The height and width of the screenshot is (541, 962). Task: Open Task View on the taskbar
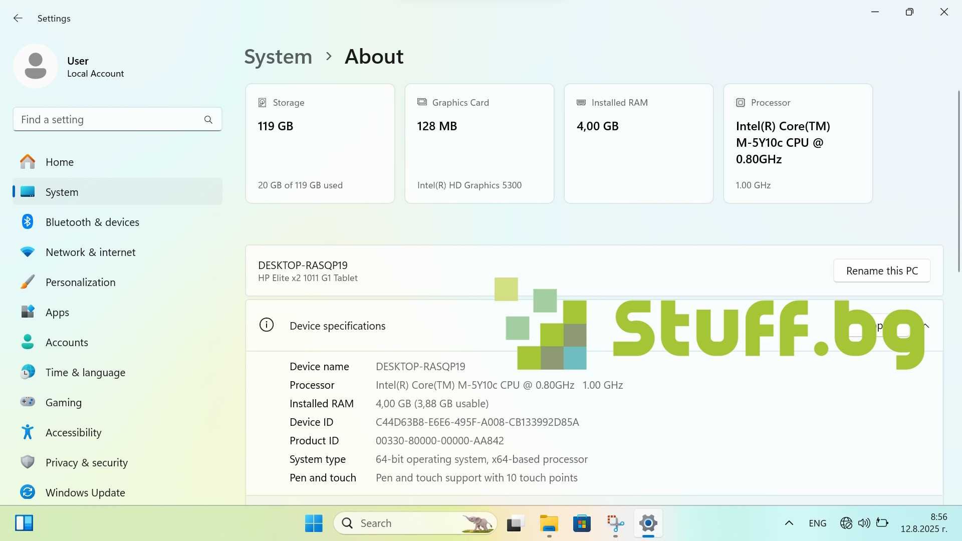[516, 523]
